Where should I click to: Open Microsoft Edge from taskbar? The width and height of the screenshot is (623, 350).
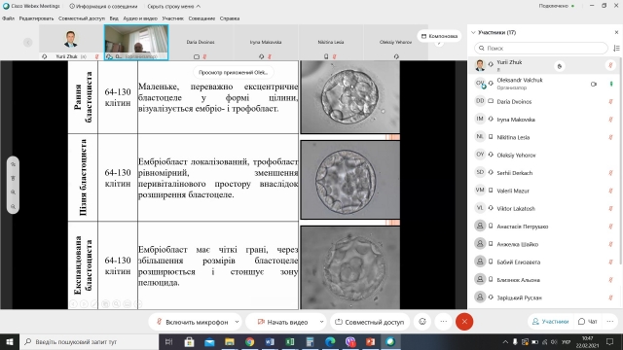[x=330, y=341]
